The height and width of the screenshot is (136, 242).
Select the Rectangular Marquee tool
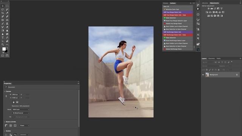click(x=7, y=6)
